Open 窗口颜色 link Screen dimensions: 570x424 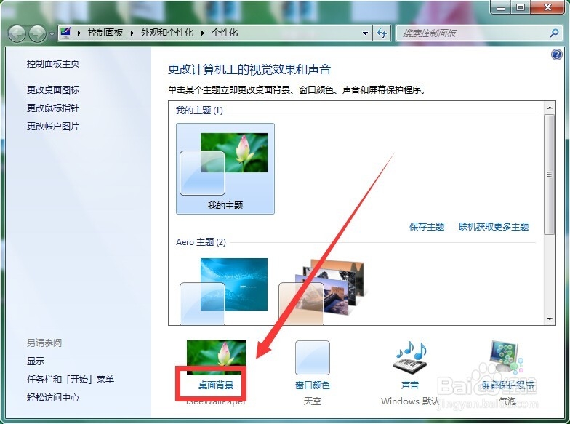pos(313,385)
